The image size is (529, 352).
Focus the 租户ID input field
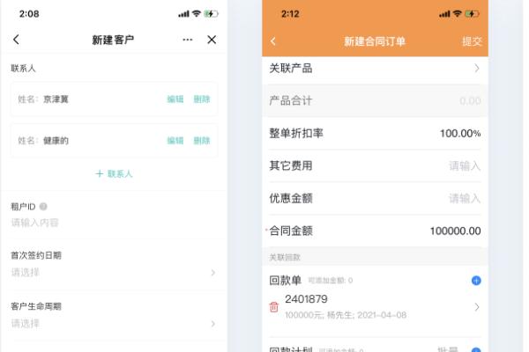(x=114, y=223)
